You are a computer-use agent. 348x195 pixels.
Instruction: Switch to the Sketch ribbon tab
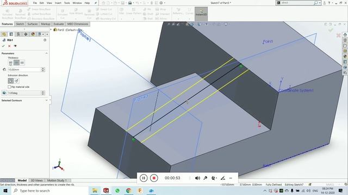[x=20, y=24]
